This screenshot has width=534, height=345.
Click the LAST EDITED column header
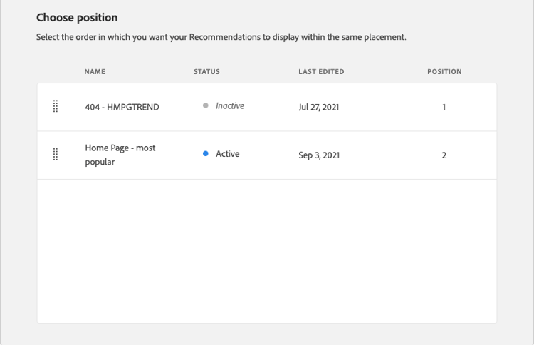(x=321, y=72)
